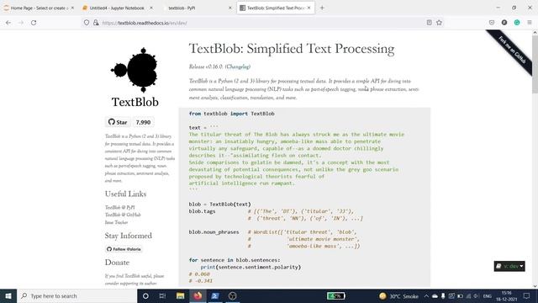
Task: Open a new tab with the plus button
Action: point(322,8)
